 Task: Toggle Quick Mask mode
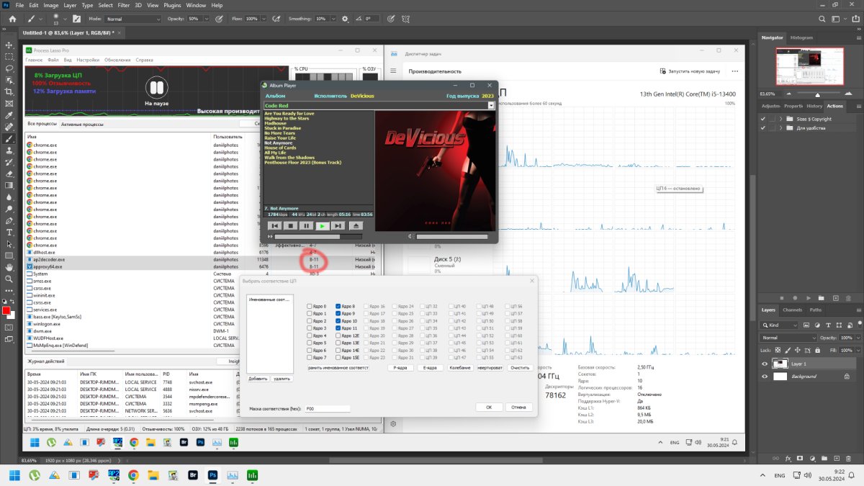[9, 327]
